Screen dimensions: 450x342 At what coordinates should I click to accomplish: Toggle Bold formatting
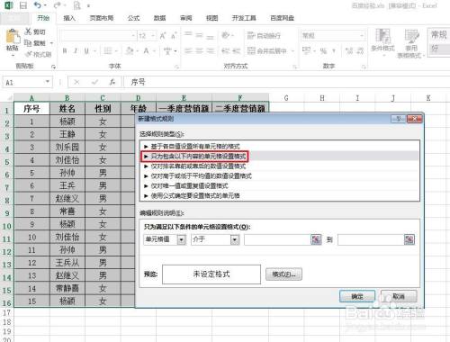coord(65,50)
